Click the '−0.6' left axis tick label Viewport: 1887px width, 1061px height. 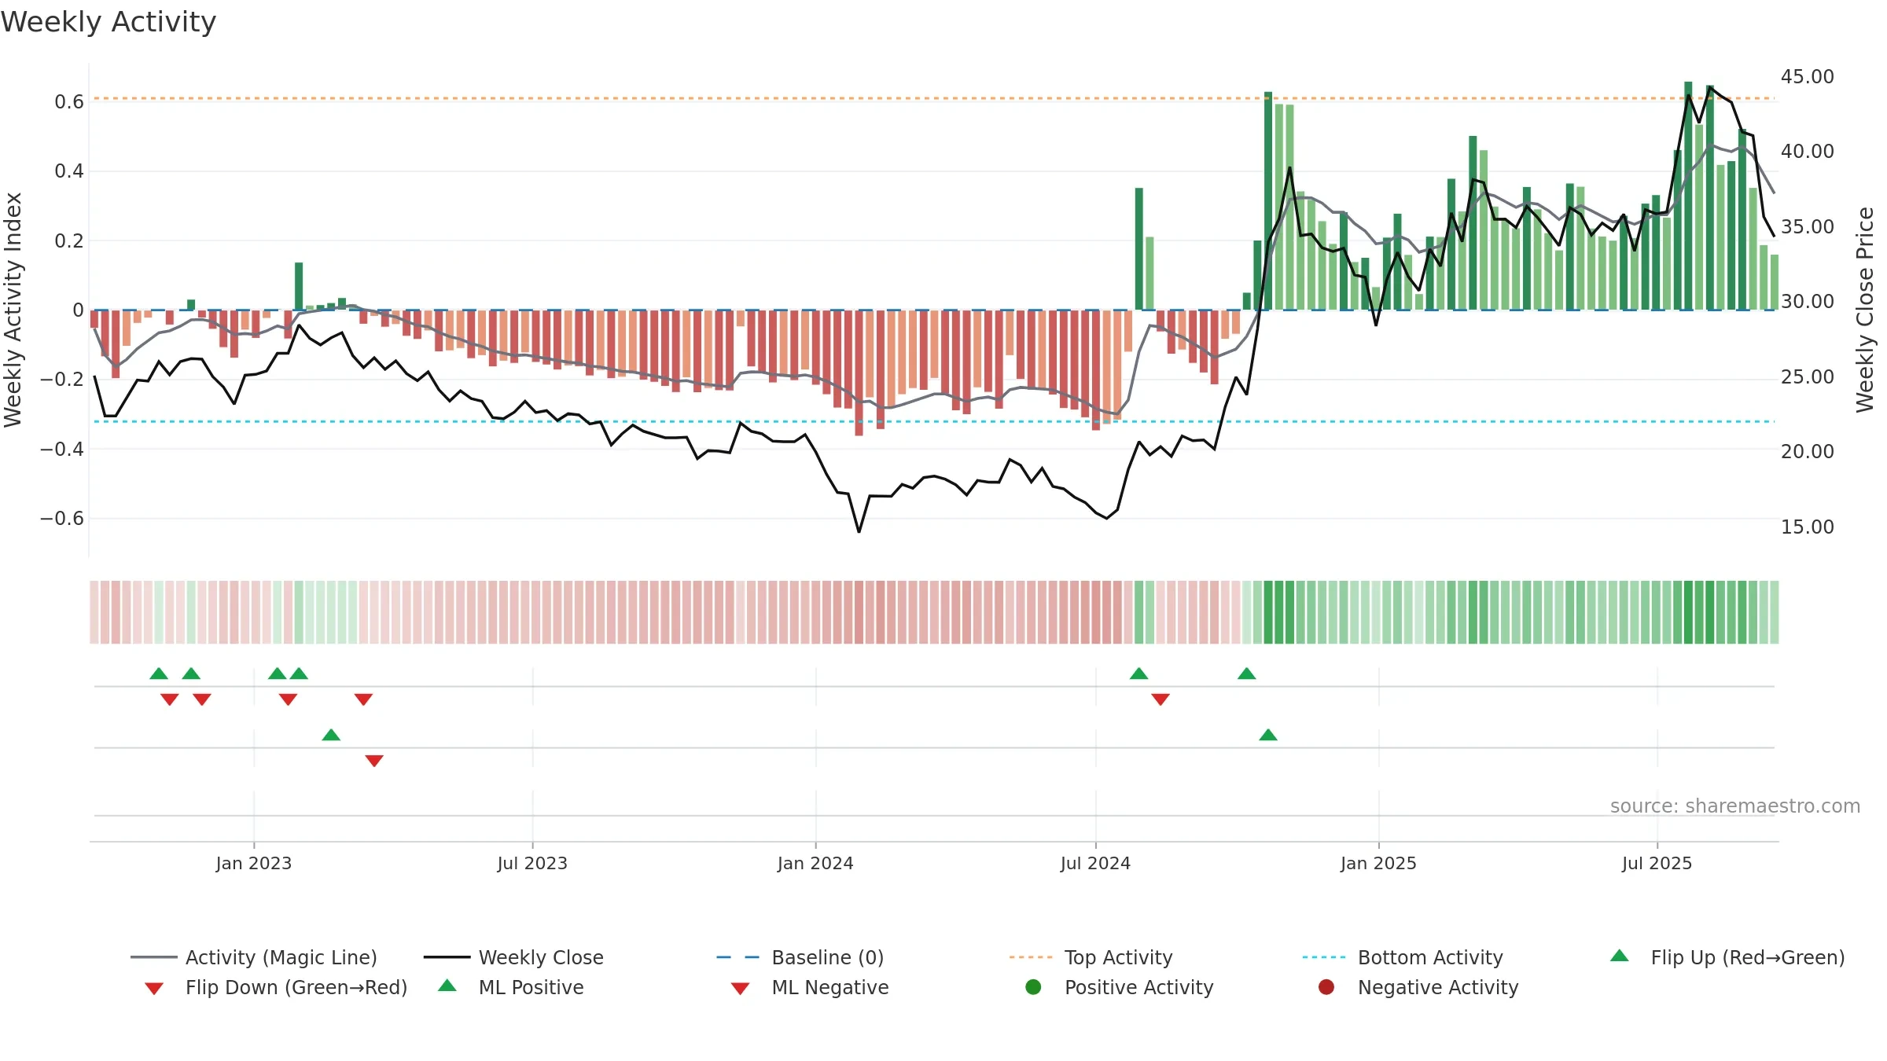tap(62, 519)
